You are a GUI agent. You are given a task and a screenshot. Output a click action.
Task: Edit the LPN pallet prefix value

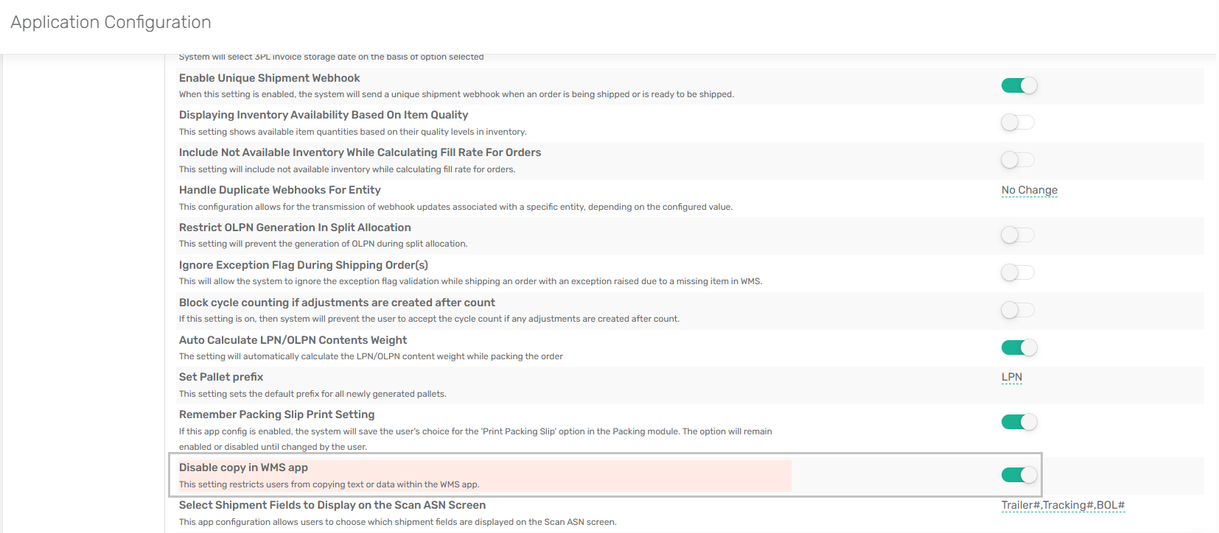pos(1011,377)
